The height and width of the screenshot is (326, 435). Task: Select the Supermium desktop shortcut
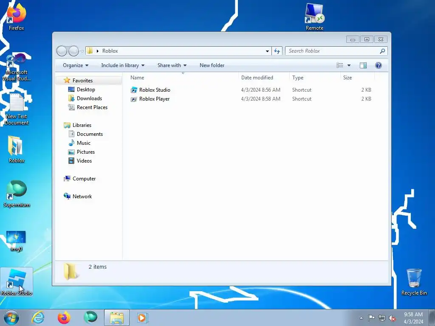17,194
